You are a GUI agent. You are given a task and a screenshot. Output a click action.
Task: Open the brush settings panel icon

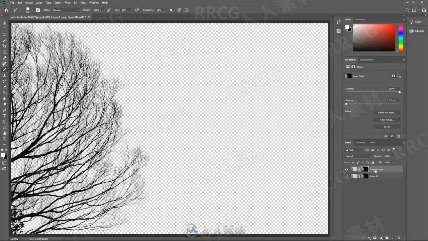(38, 10)
